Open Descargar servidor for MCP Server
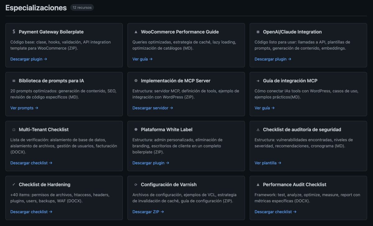The height and width of the screenshot is (226, 373). click(153, 108)
